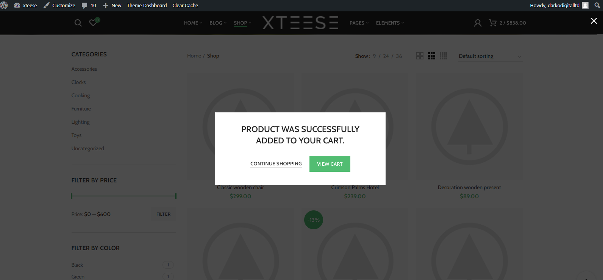Click the XTEESE site logo
This screenshot has width=603, height=280.
tap(301, 23)
